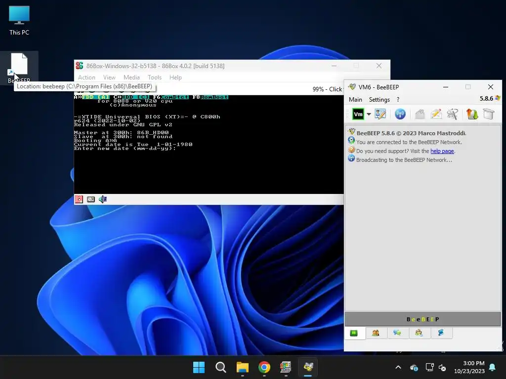
Task: Minimize the 86Box window
Action: point(334,66)
